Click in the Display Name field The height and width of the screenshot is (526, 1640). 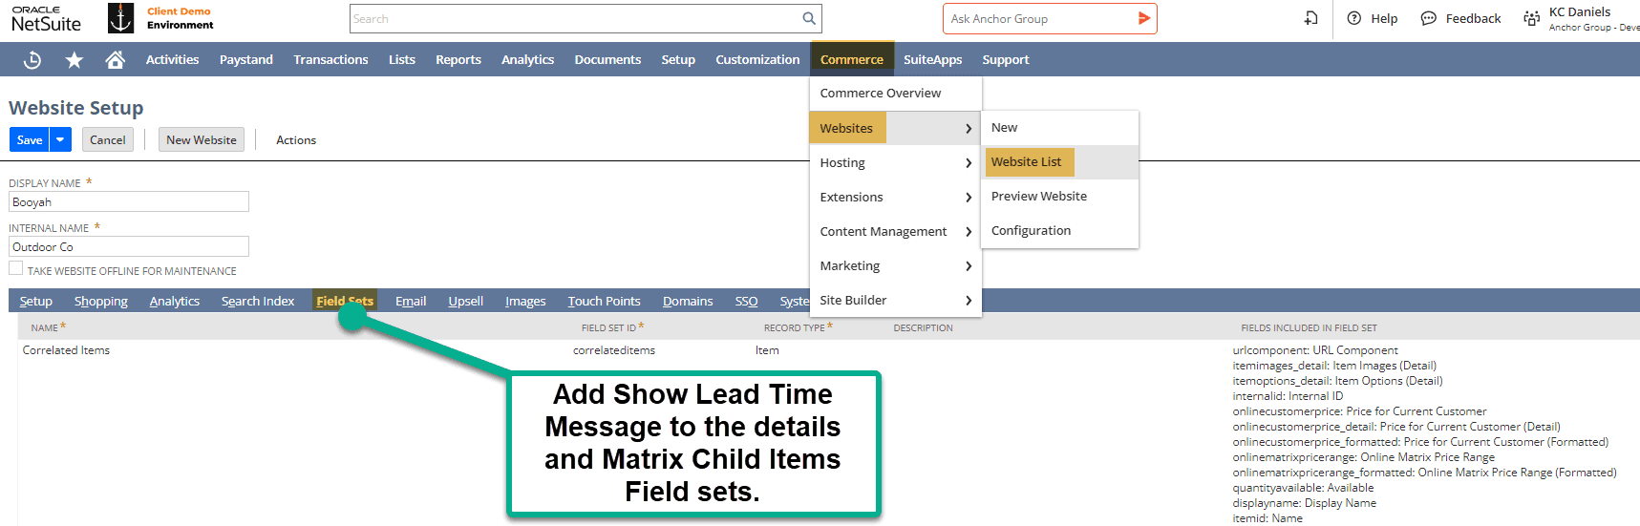point(129,201)
